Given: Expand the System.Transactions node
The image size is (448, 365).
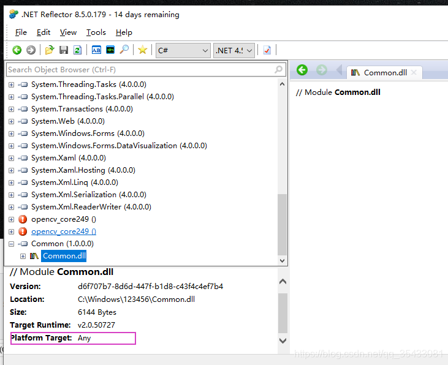Looking at the screenshot, I should tap(11, 110).
